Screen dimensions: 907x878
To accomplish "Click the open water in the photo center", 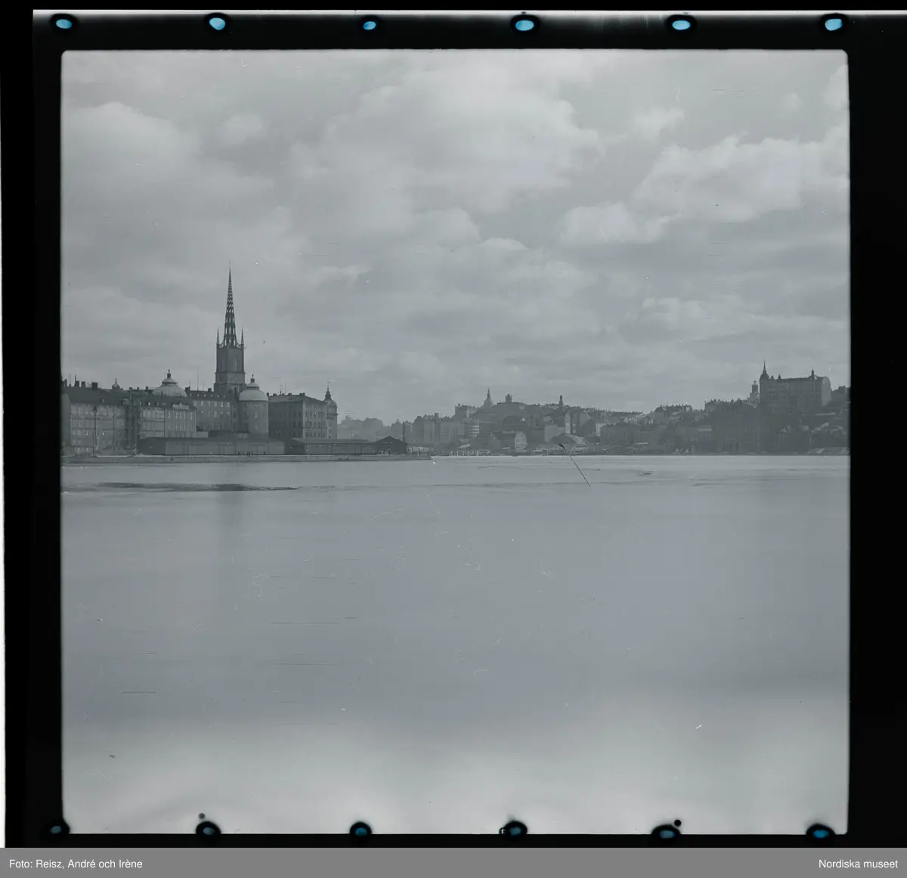I will [x=453, y=605].
